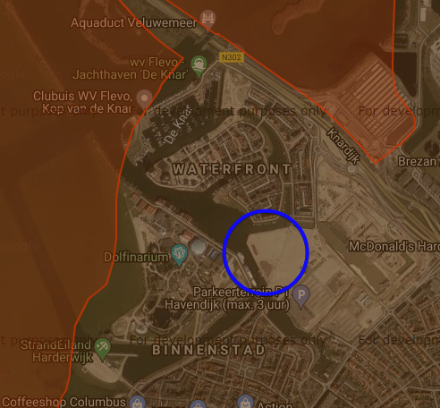This screenshot has height=408, width=440.
Task: Click the Parkeerterrein Havendijk parking pin
Action: pos(301,296)
